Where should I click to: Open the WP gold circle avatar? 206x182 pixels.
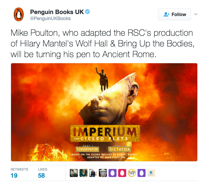click(x=132, y=173)
